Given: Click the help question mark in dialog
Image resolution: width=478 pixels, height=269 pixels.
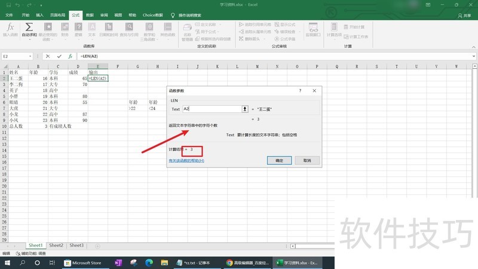Looking at the screenshot, I should coord(300,91).
